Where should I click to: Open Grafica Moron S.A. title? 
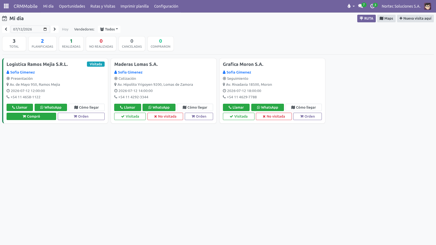coord(243,64)
